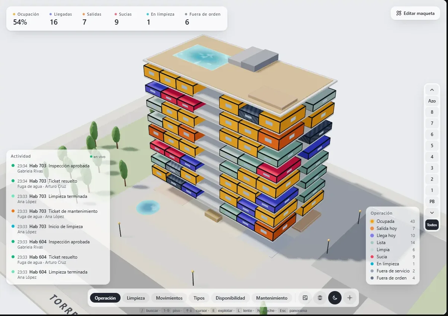
Task: Switch to the Limpieza tab
Action: (136, 298)
